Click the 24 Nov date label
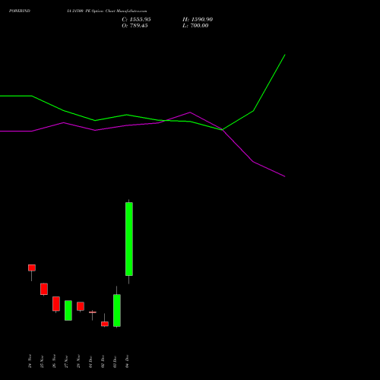Viewport: 380px width, 380px height. (30, 361)
